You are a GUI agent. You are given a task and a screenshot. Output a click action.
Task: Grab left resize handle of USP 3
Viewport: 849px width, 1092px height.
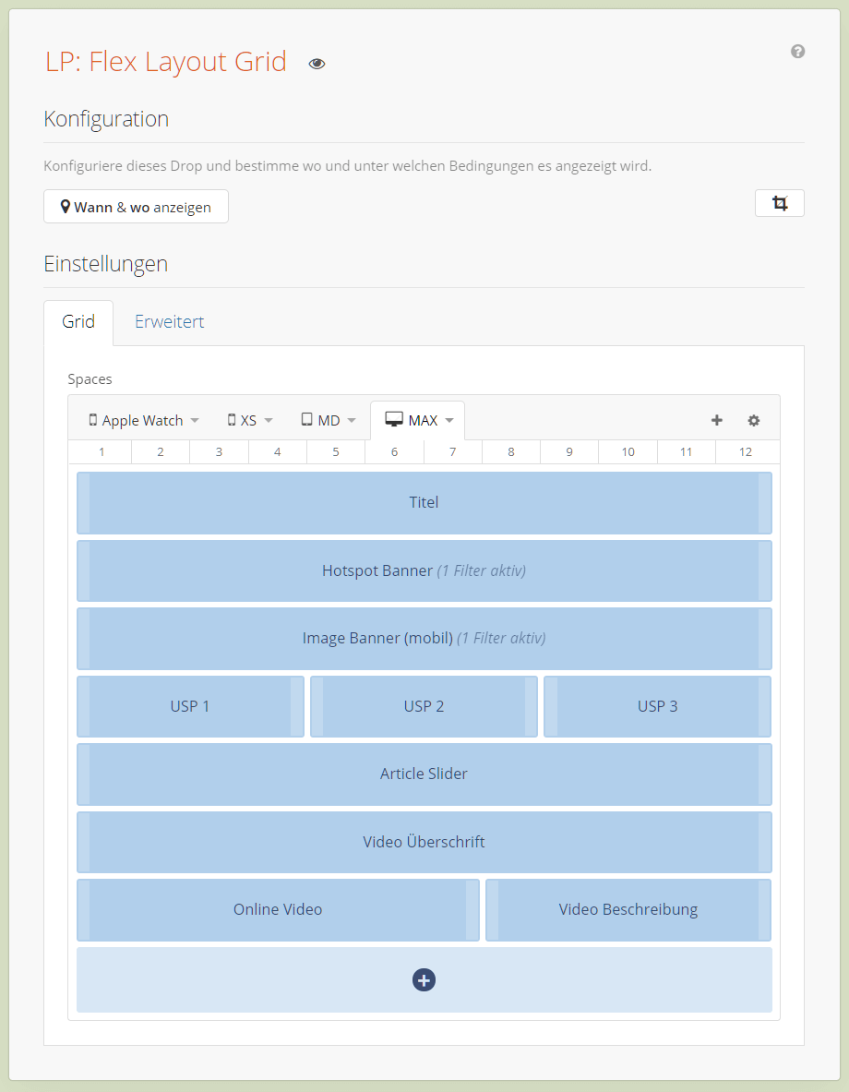point(551,706)
